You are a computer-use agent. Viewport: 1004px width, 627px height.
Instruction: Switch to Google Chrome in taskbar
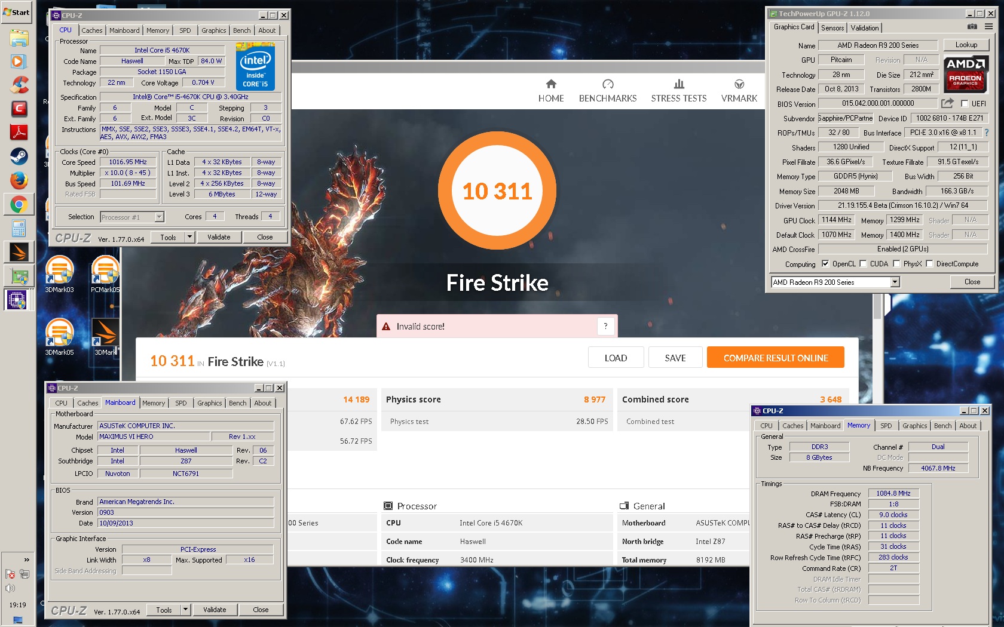coord(19,204)
